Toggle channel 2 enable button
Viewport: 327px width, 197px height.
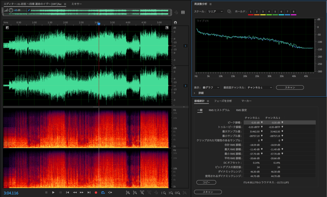[186, 86]
